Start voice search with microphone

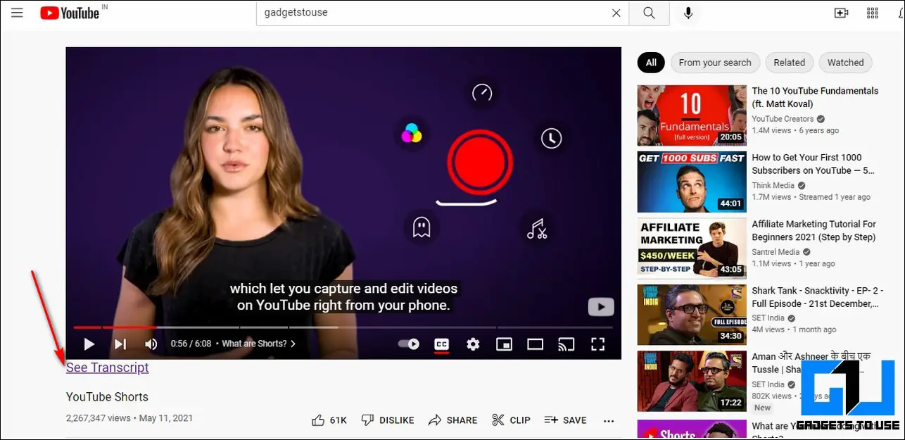pos(688,13)
